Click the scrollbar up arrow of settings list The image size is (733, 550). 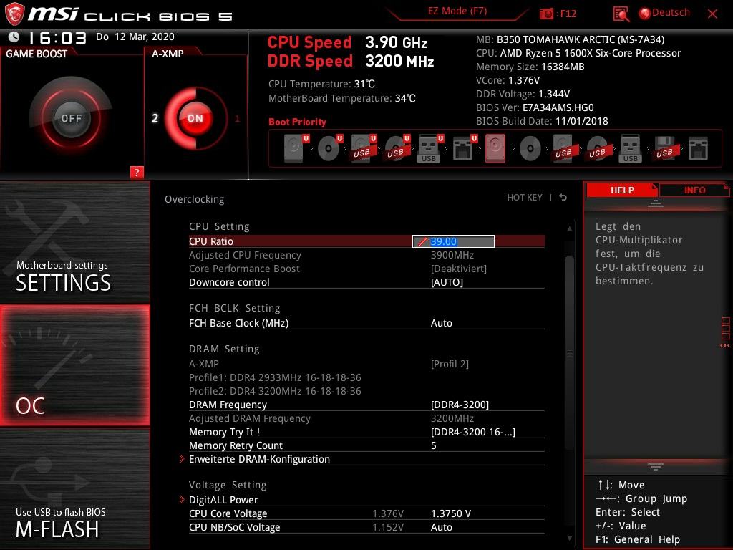pos(569,228)
